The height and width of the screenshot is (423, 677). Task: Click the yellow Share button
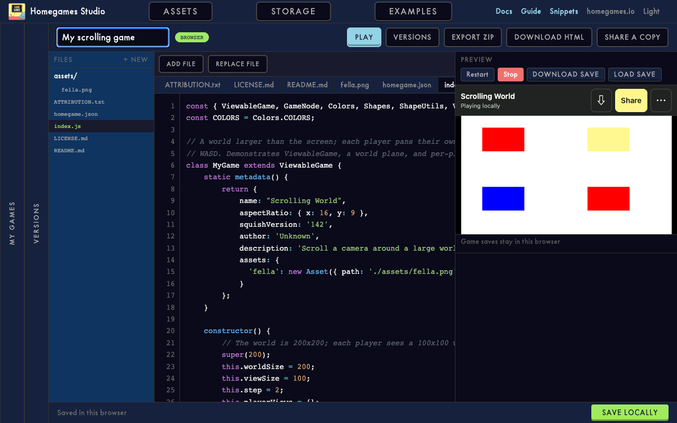coord(631,100)
